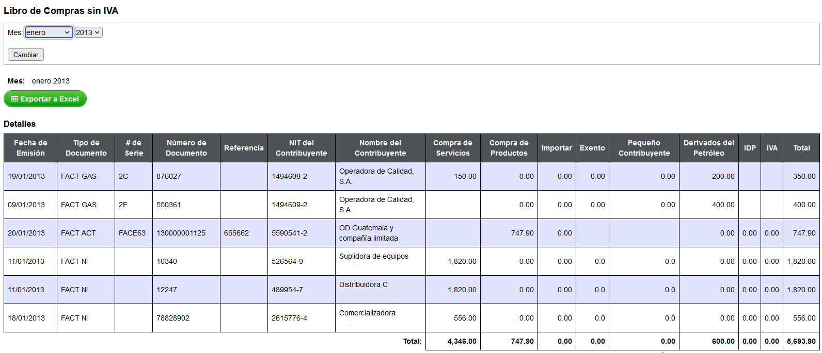
Task: Click the Exportar a Excel button
Action: pos(45,99)
